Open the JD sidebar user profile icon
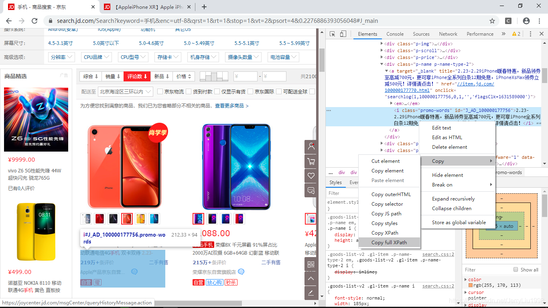Viewport: 548px width, 308px height. tap(311, 147)
